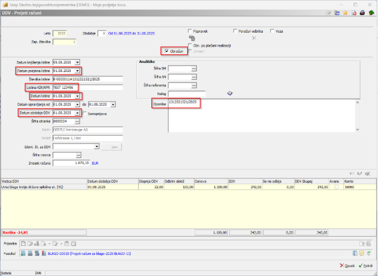
Task: Click the edit-row check icon above the grid
Action: coord(359,173)
